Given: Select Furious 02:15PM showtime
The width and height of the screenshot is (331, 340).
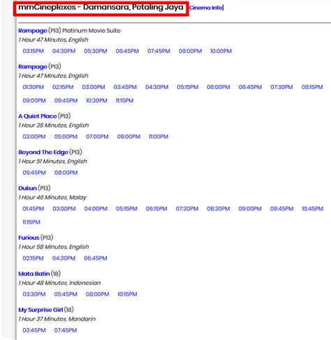Looking at the screenshot, I should [x=33, y=258].
